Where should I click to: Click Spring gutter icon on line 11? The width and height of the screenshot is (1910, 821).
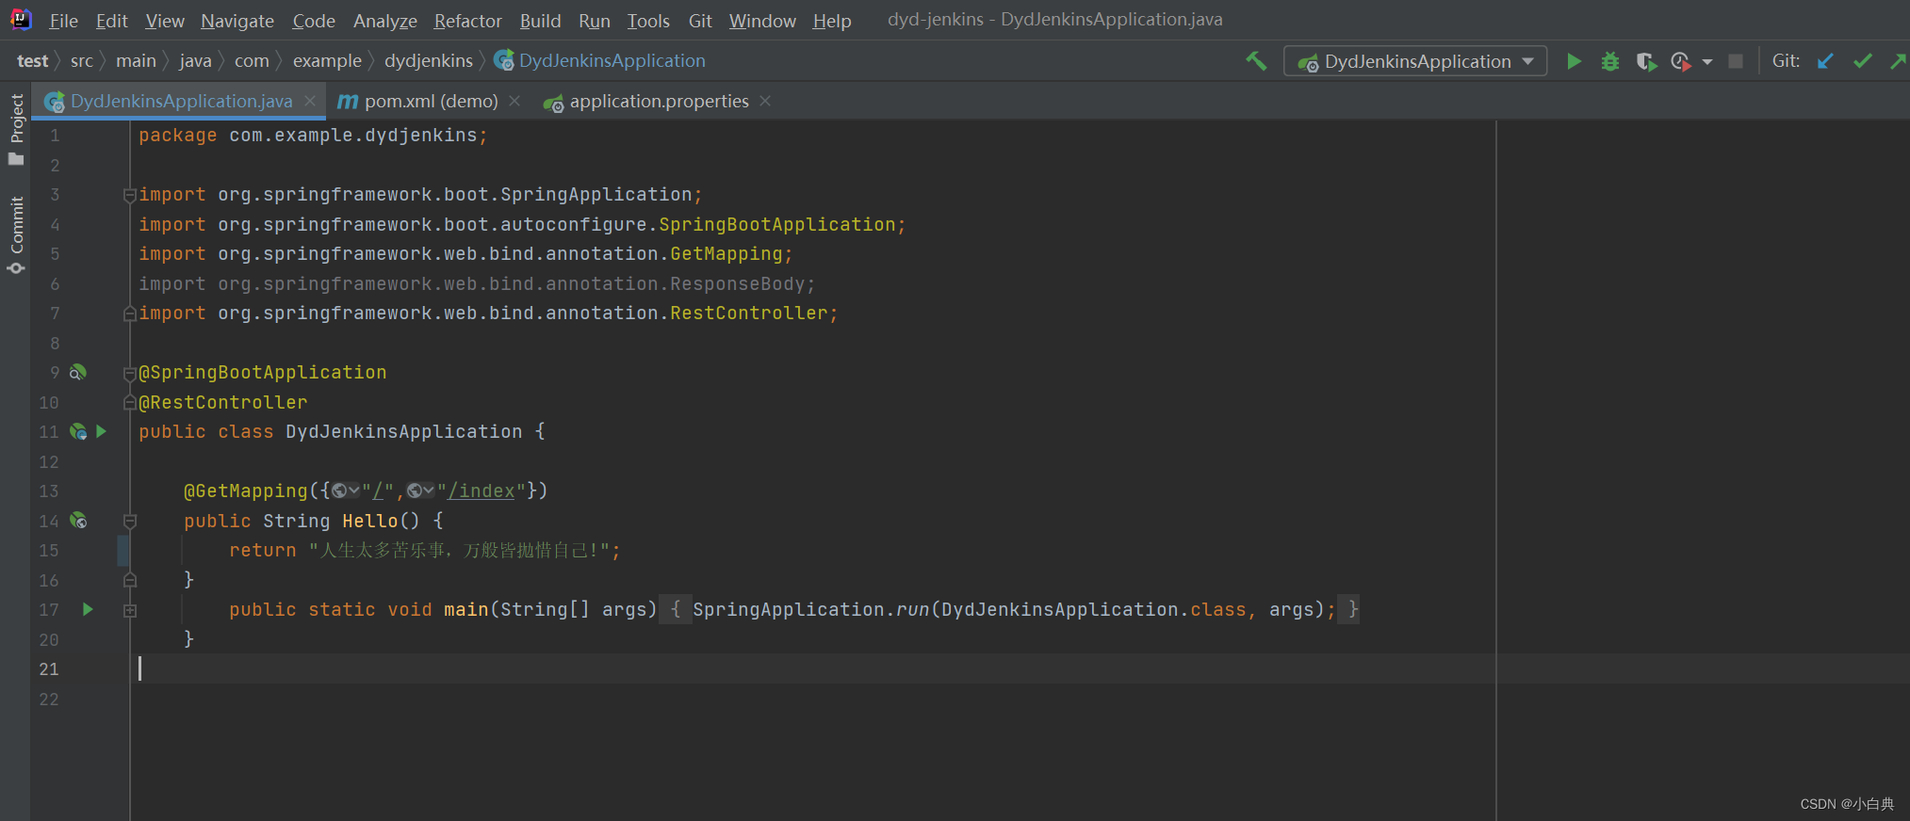tap(78, 432)
